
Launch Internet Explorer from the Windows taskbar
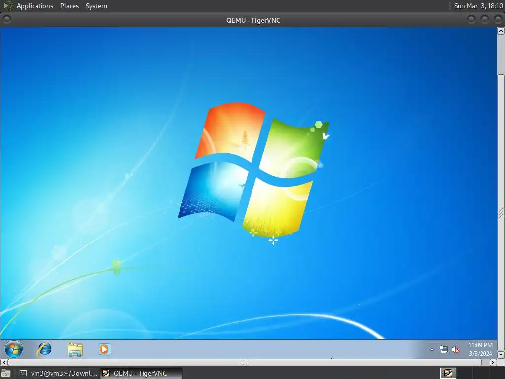click(44, 349)
